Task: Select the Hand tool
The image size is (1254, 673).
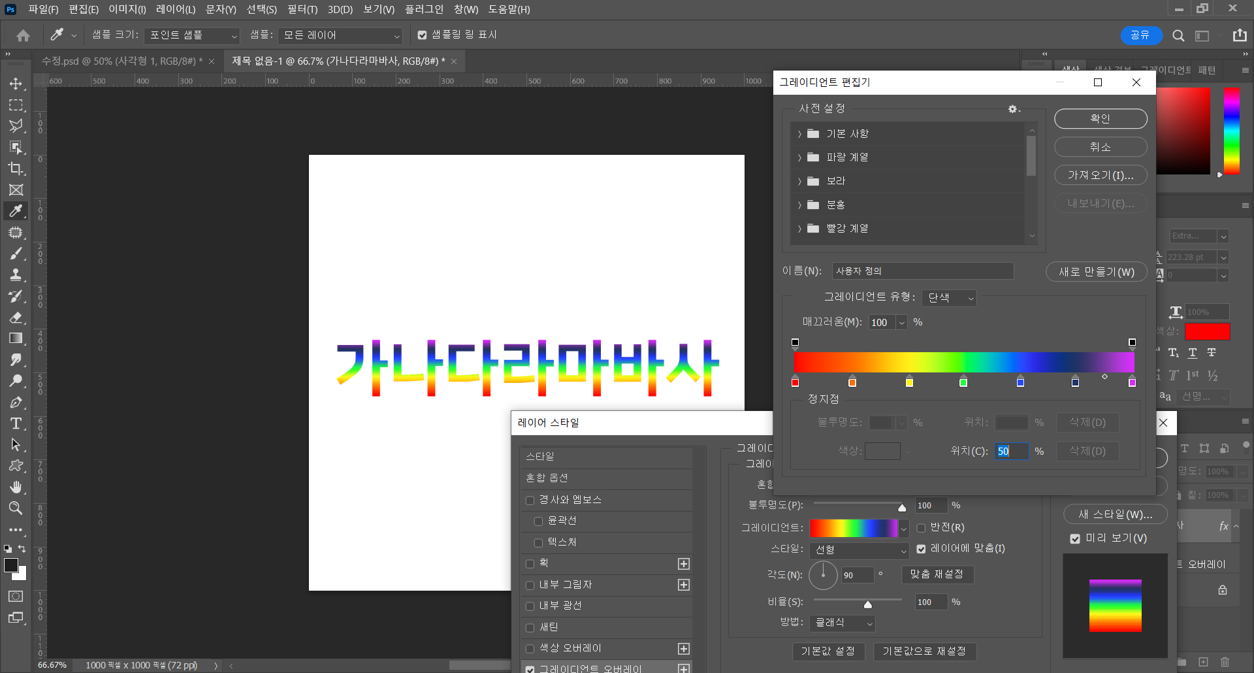Action: (x=16, y=487)
